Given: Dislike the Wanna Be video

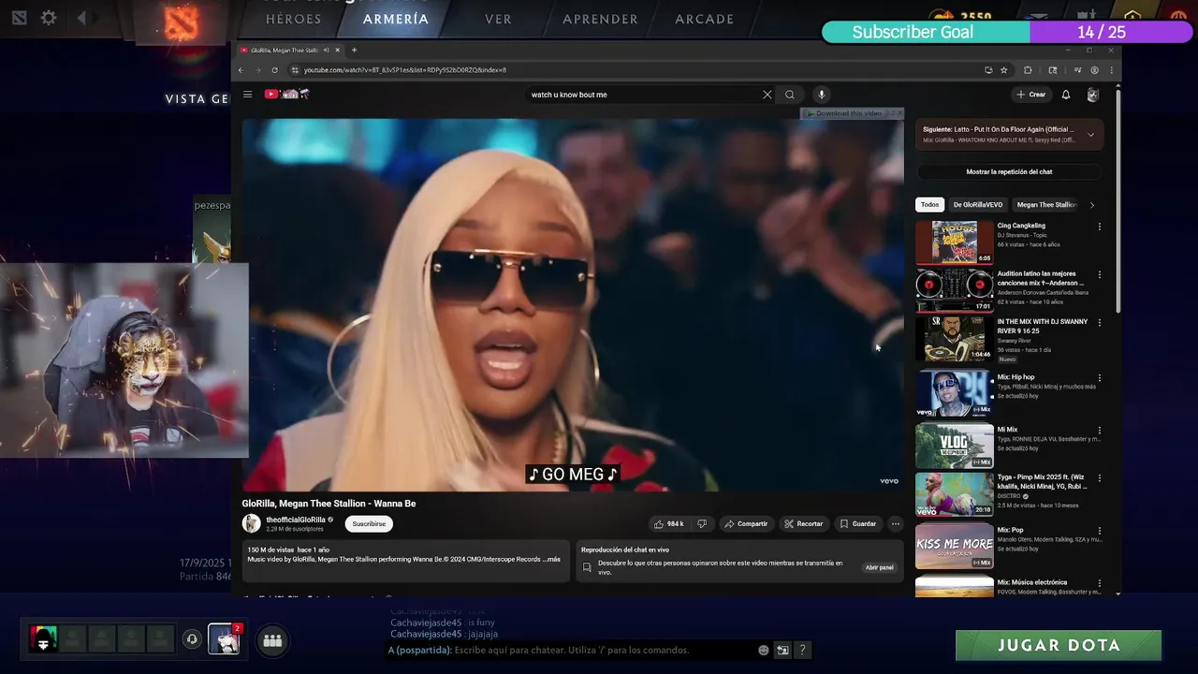Looking at the screenshot, I should point(702,524).
